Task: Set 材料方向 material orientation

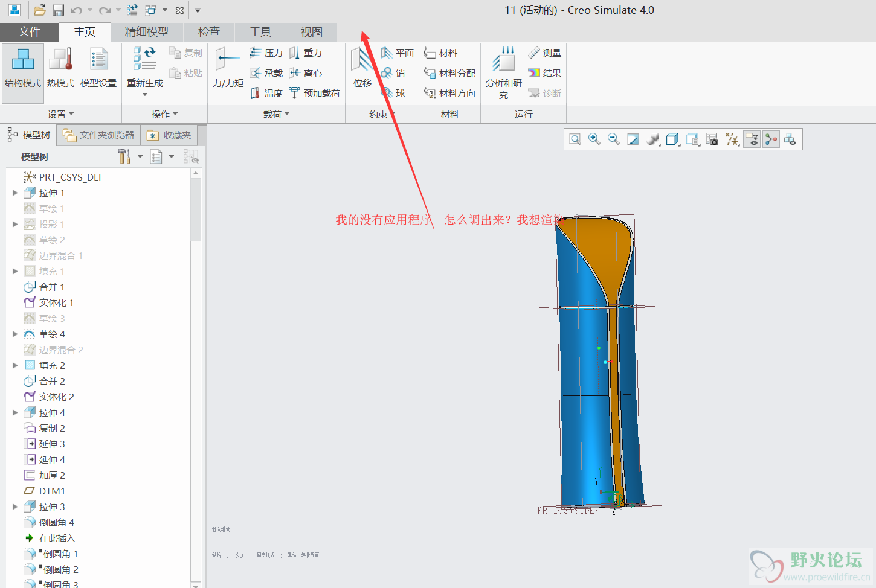Action: (x=450, y=93)
